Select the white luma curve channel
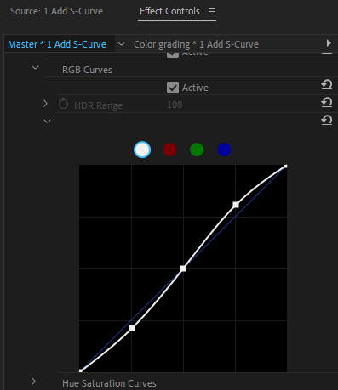This screenshot has width=338, height=390. coord(142,150)
